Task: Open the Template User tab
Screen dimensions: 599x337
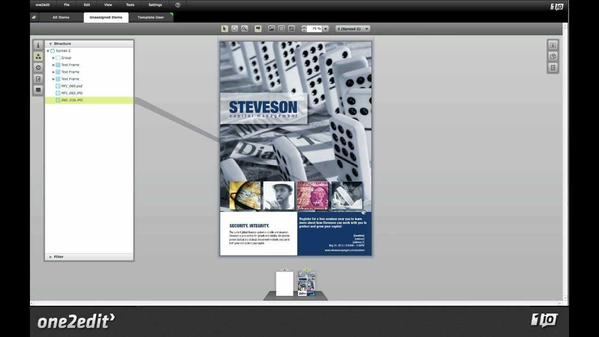Action: coord(151,17)
